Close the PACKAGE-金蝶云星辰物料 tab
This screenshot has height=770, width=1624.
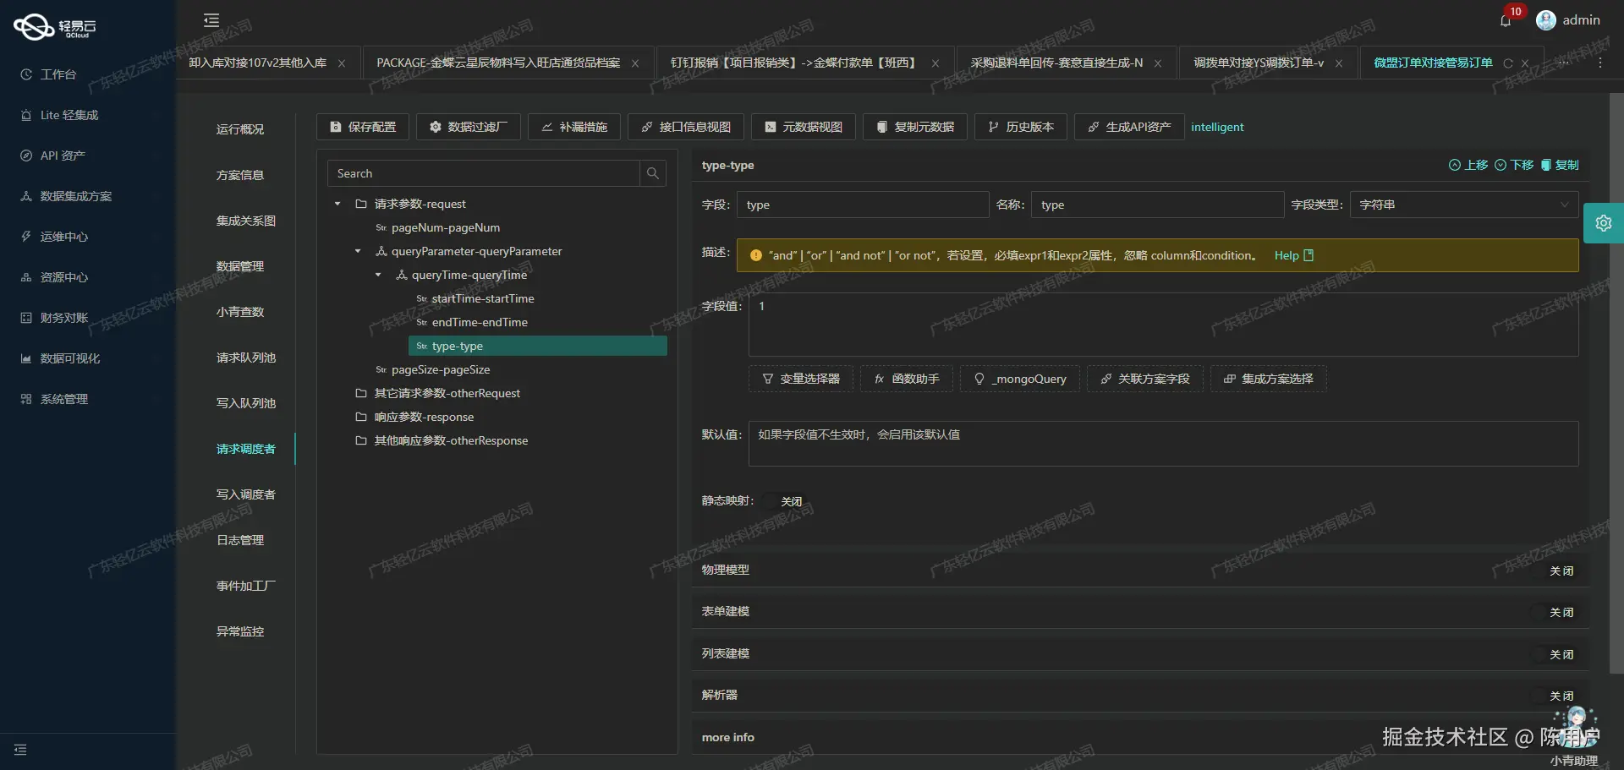(x=635, y=63)
